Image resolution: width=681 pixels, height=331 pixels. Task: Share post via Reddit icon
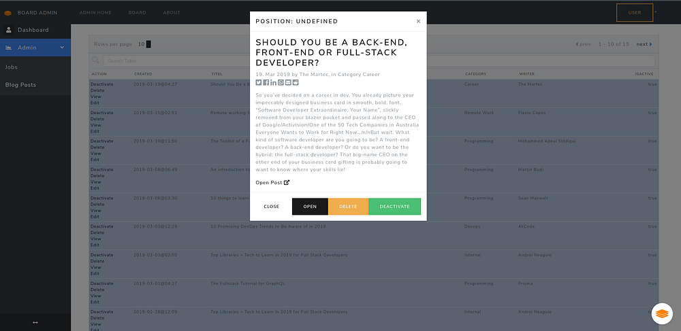pos(296,82)
